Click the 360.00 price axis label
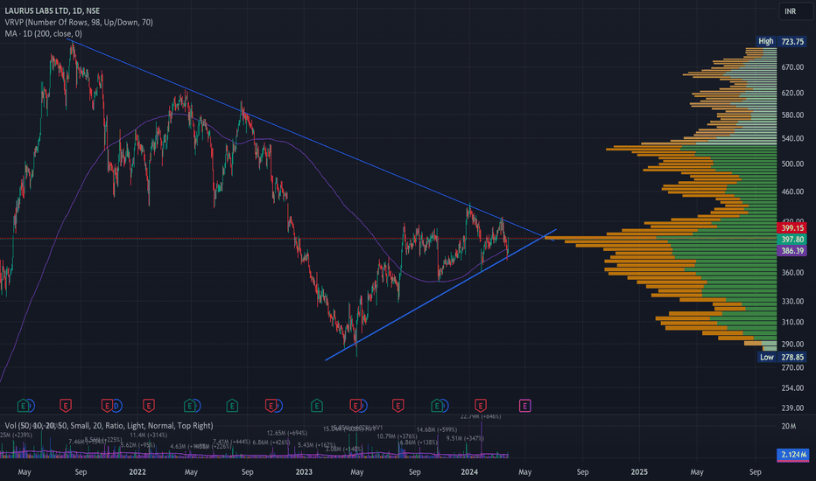 coord(792,273)
